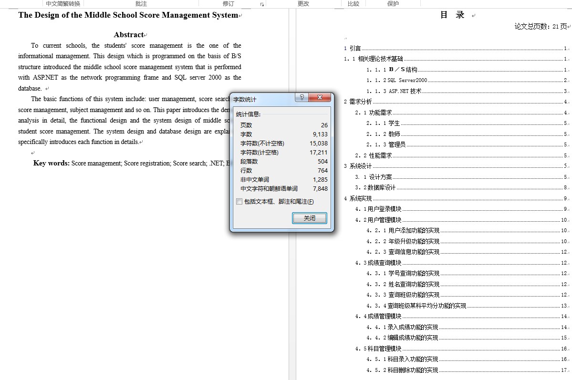
Task: Open TOC entry 2.1 功能需求
Action: [461, 113]
